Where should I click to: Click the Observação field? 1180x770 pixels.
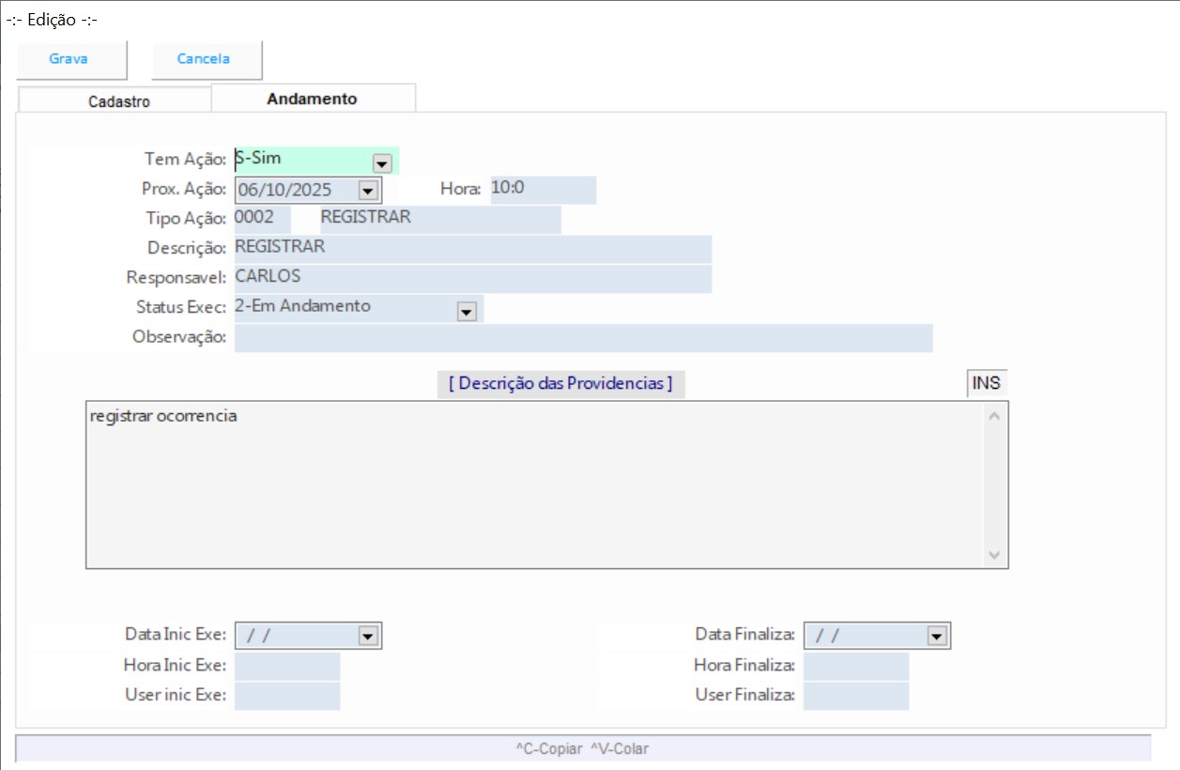click(582, 338)
